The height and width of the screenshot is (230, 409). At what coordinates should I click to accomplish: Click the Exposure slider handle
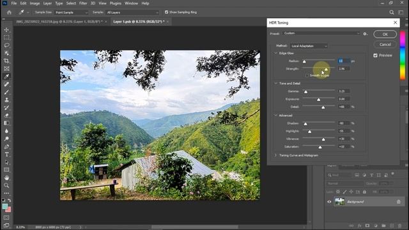tap(318, 100)
